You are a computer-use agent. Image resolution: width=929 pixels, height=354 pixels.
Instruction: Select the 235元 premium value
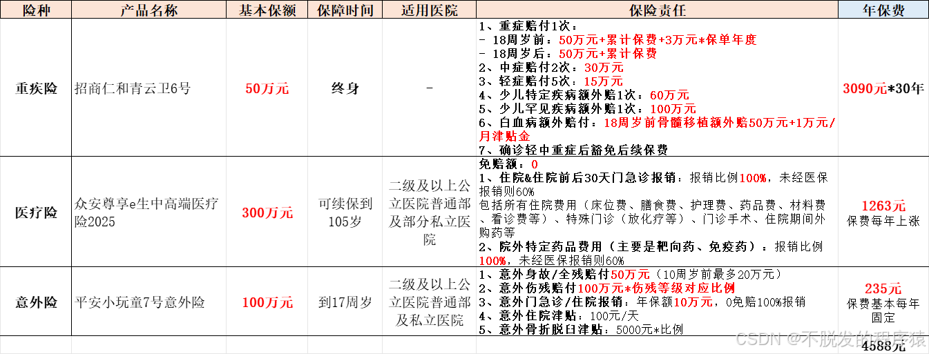coord(883,288)
